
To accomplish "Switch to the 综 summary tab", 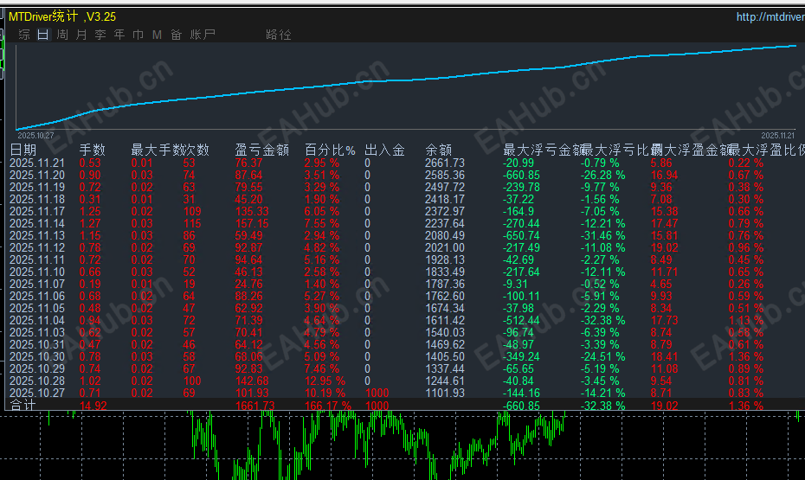I will (24, 35).
